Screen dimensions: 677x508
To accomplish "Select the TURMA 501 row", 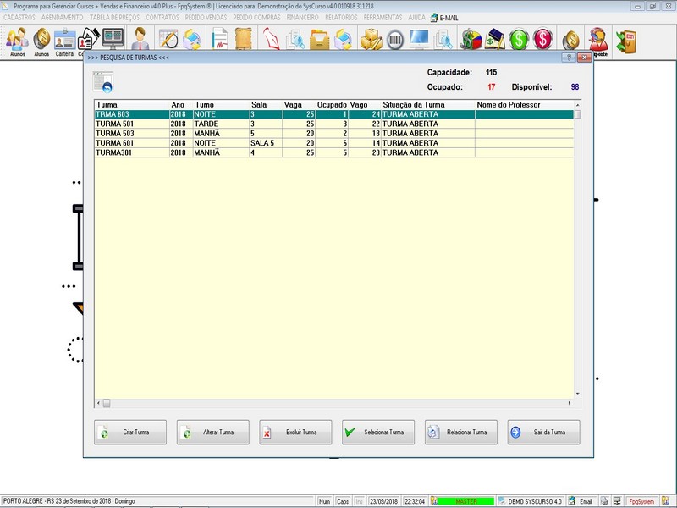I will tap(334, 124).
